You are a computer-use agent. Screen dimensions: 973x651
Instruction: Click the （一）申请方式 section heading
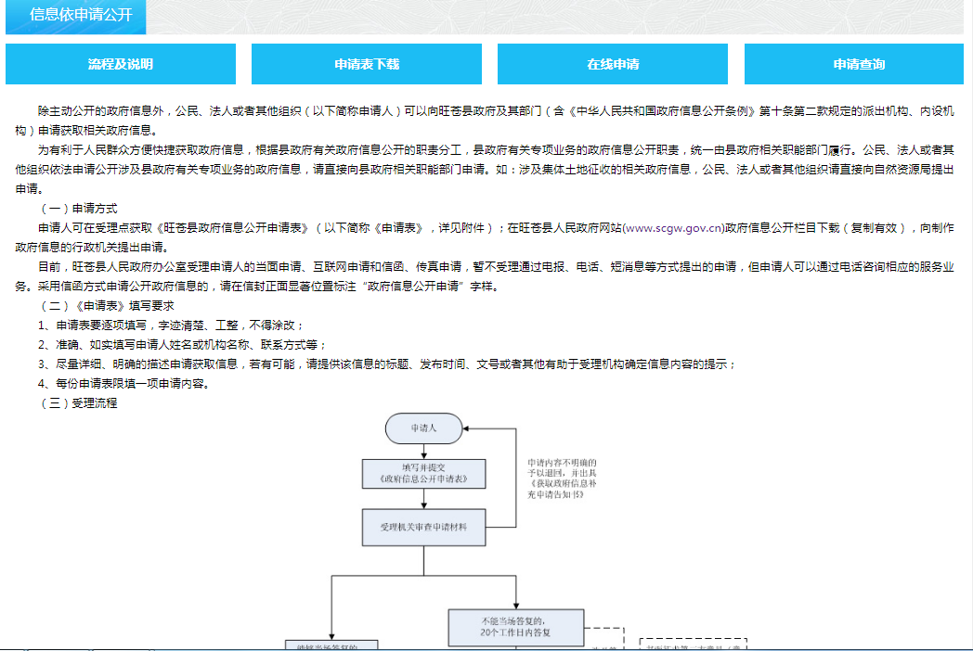coord(78,209)
